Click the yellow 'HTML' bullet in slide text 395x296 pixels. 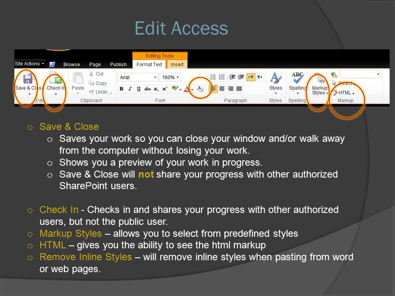point(53,245)
